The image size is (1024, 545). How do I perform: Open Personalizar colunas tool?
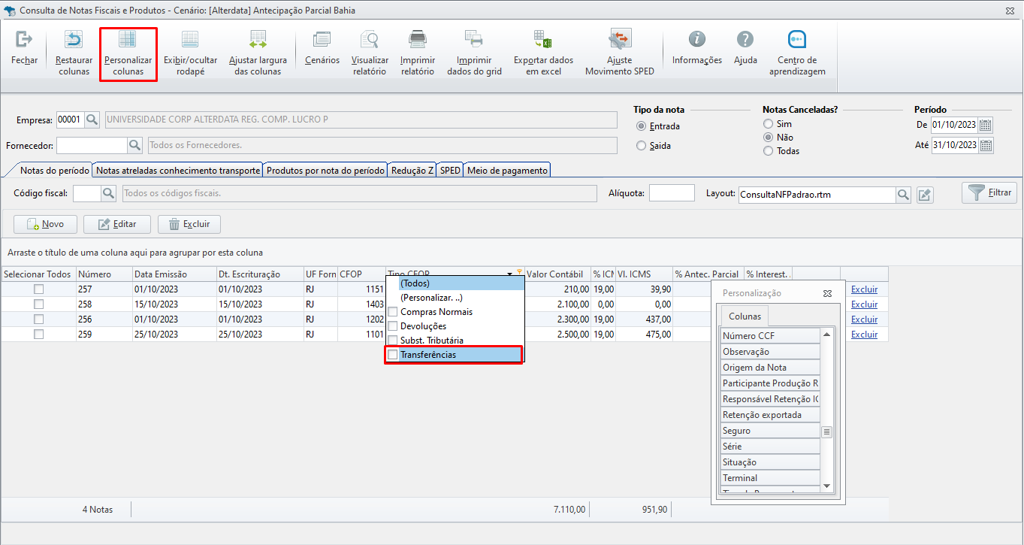(x=128, y=53)
